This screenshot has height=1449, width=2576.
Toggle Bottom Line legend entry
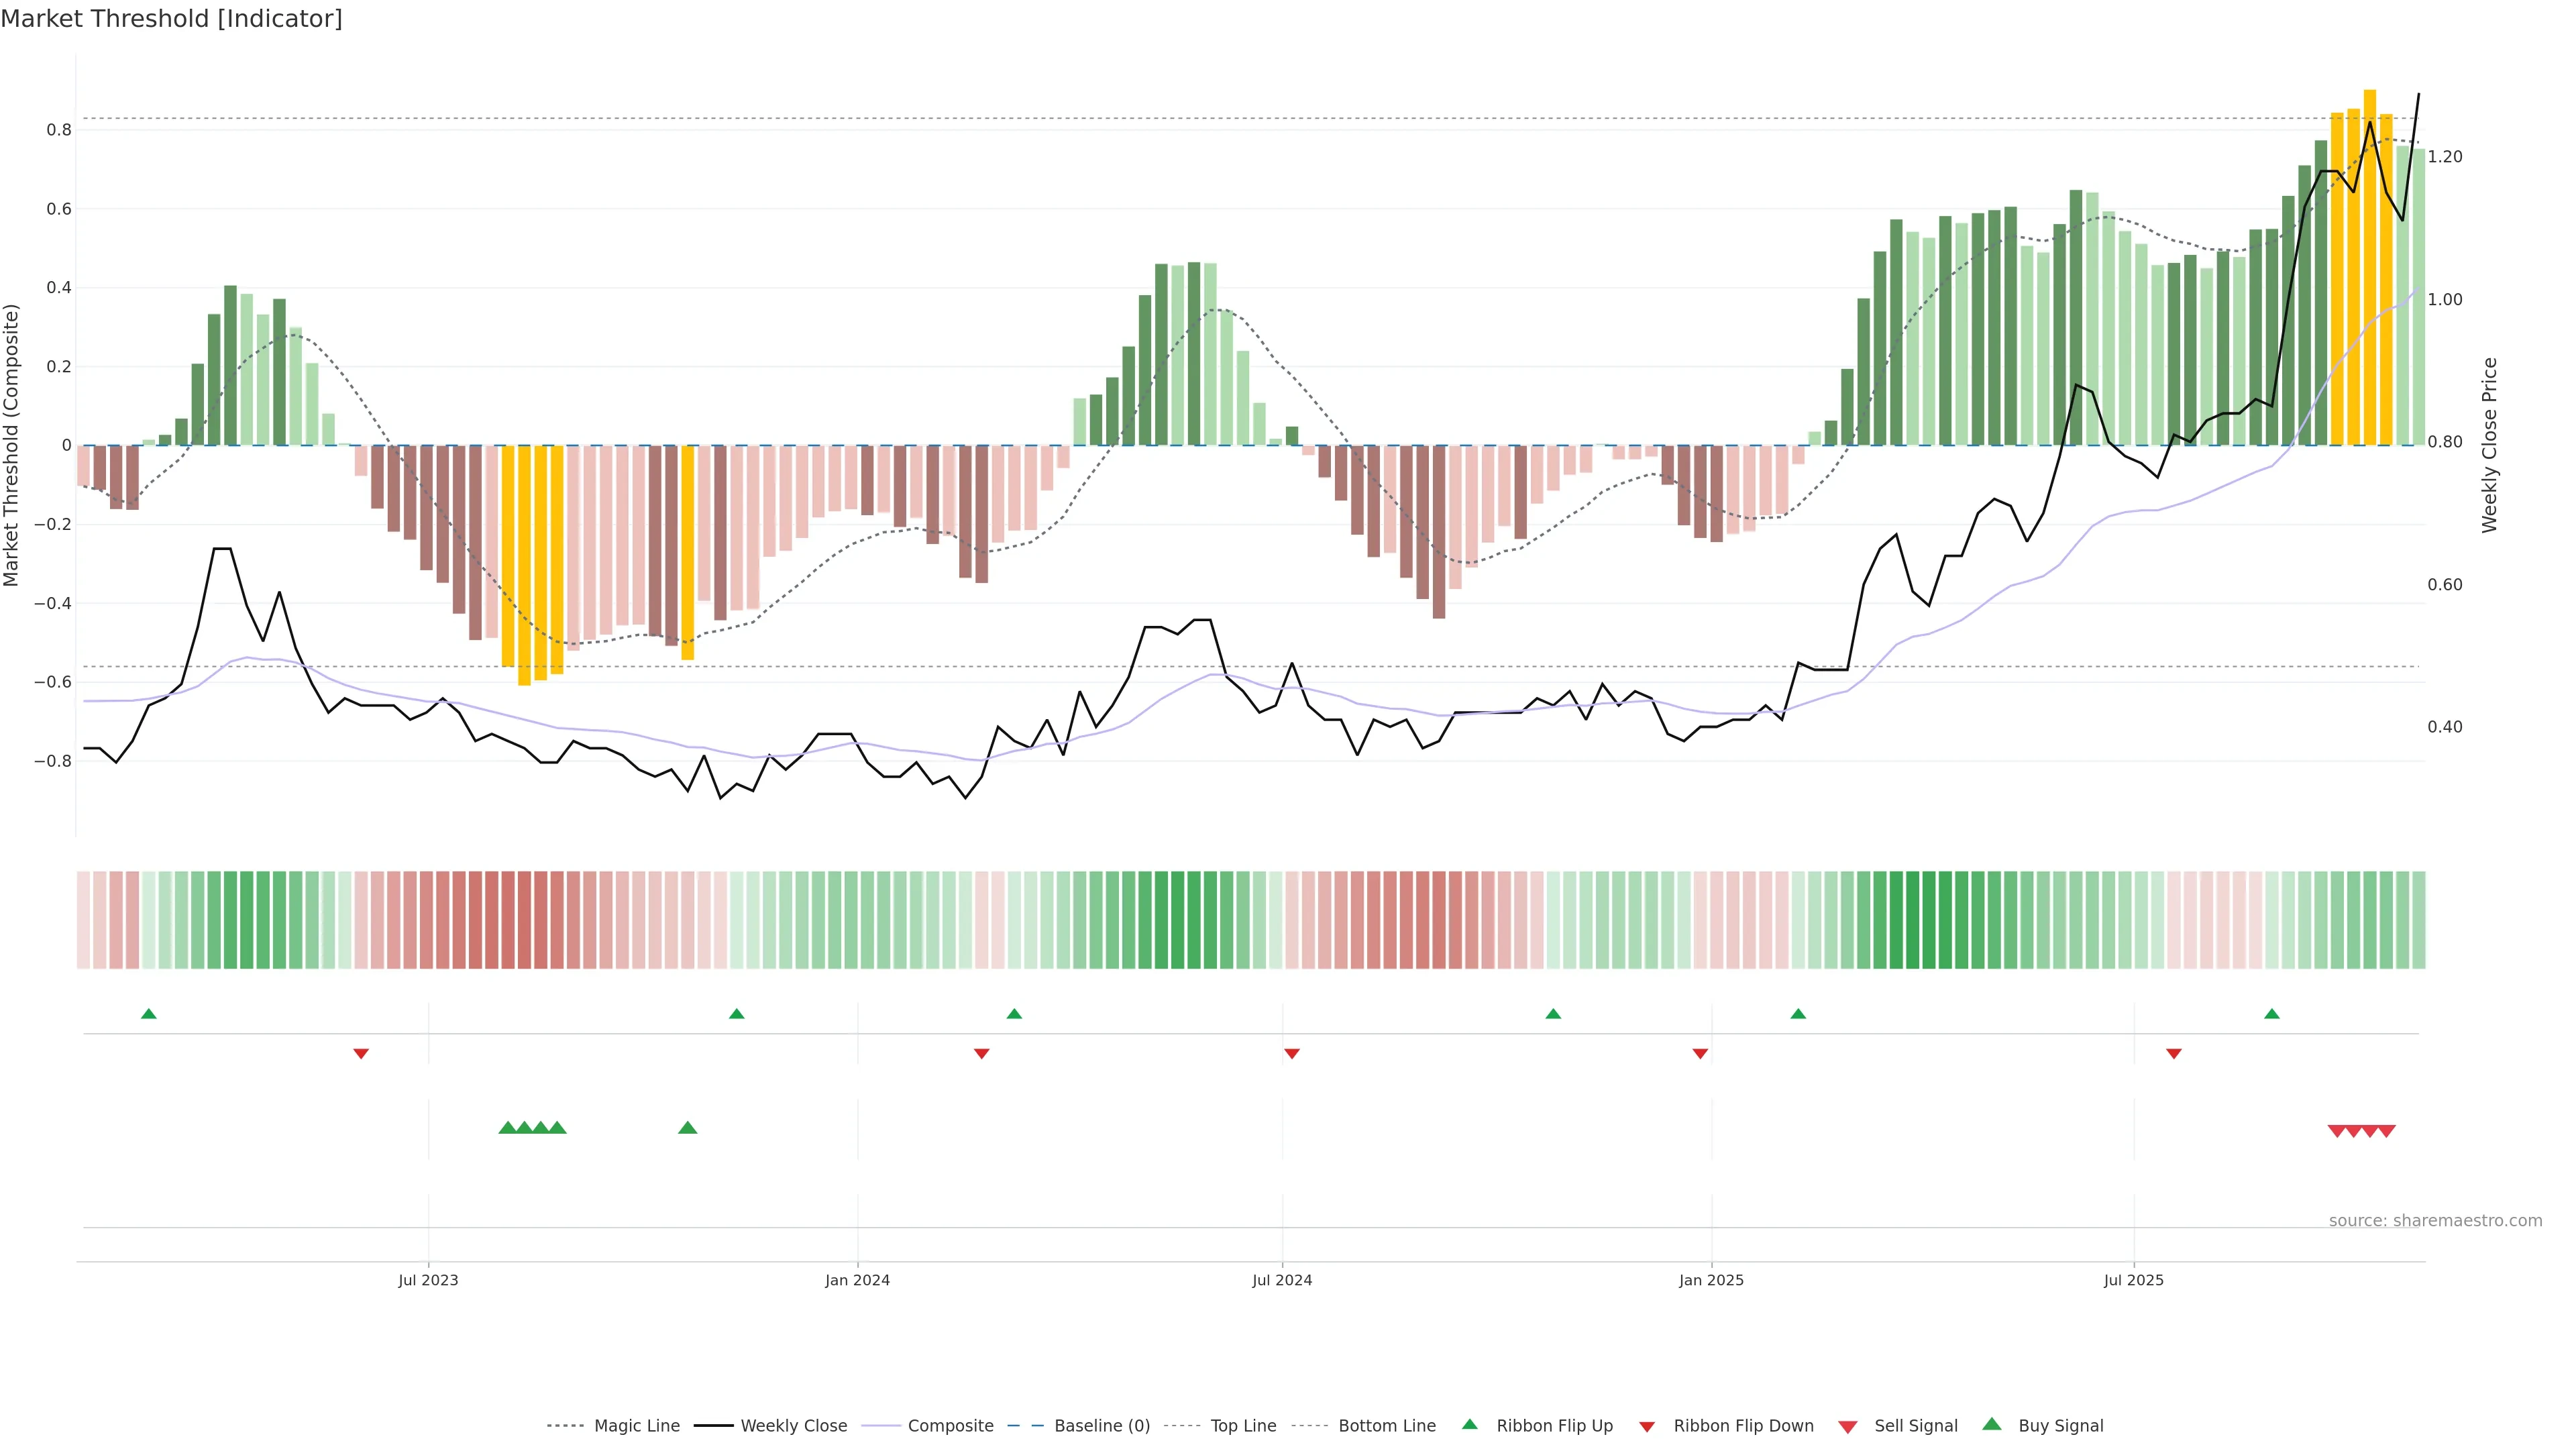coord(1386,1426)
